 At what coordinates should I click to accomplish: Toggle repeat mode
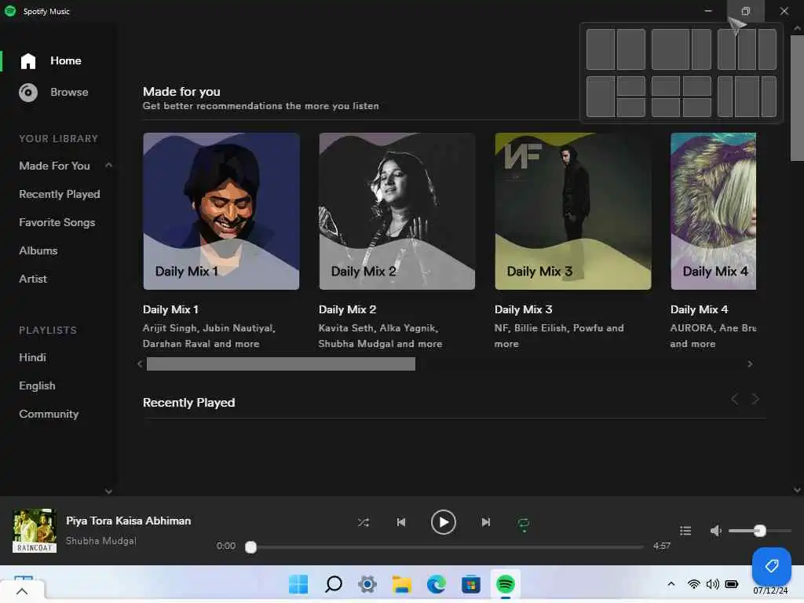coord(524,524)
